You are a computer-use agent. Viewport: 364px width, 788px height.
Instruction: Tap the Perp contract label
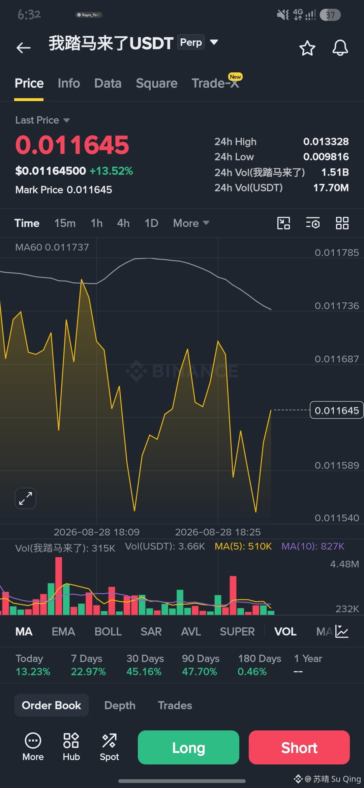[x=191, y=42]
